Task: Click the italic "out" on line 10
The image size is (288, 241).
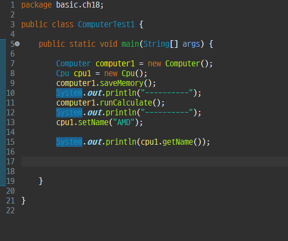Action: (x=94, y=93)
